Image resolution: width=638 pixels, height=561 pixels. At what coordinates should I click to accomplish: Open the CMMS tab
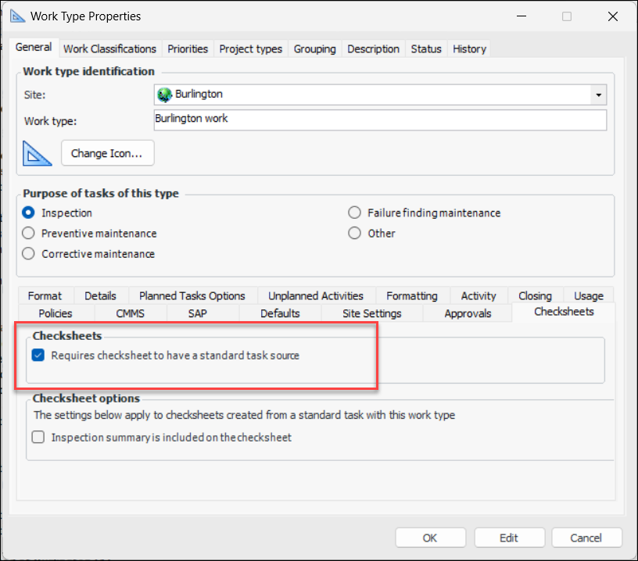[131, 313]
